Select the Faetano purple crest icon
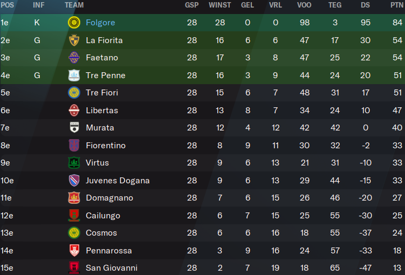 pos(74,58)
